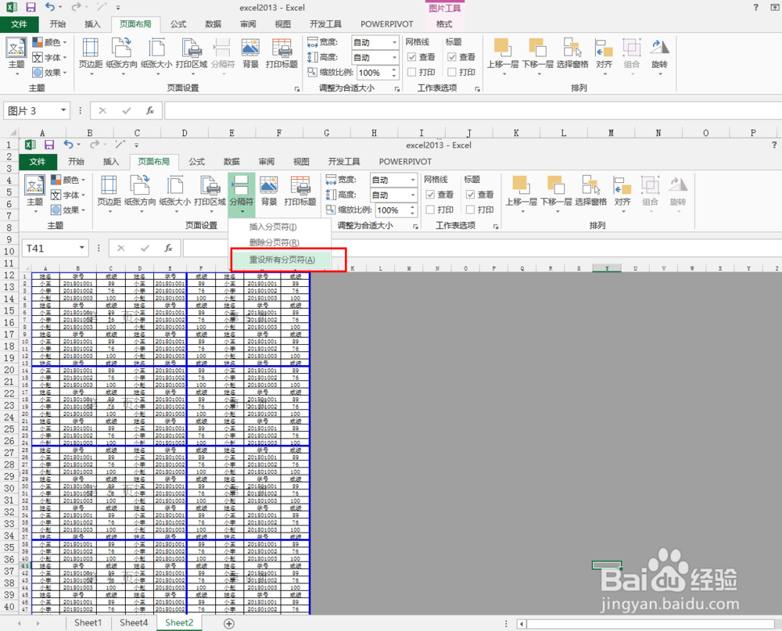Open 主题 themes button in top ribbon
This screenshot has width=782, height=631.
(16, 56)
